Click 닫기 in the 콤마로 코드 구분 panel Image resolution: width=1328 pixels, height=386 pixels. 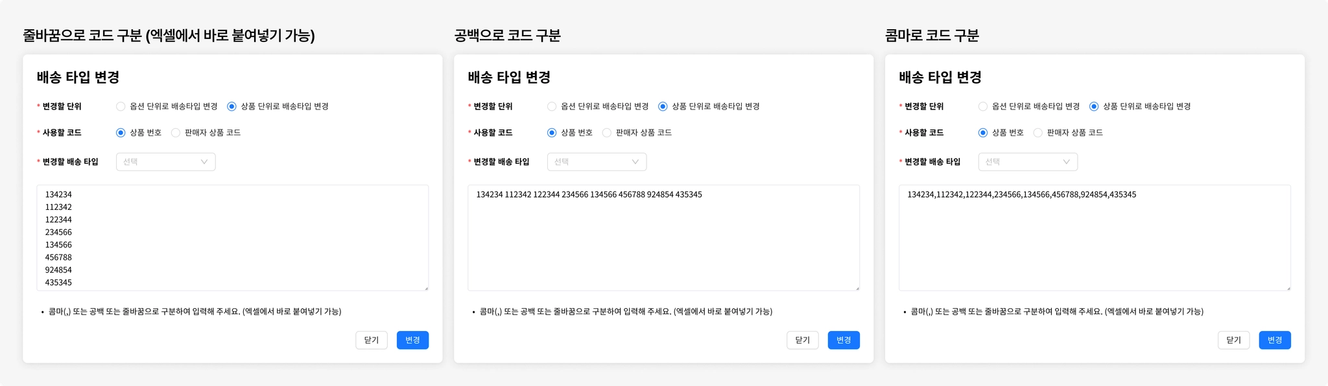[1234, 340]
